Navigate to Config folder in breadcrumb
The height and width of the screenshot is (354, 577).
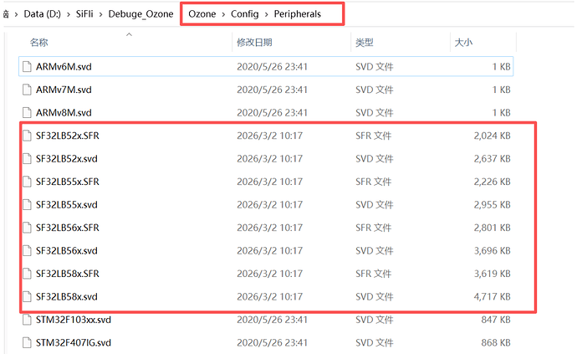[245, 14]
